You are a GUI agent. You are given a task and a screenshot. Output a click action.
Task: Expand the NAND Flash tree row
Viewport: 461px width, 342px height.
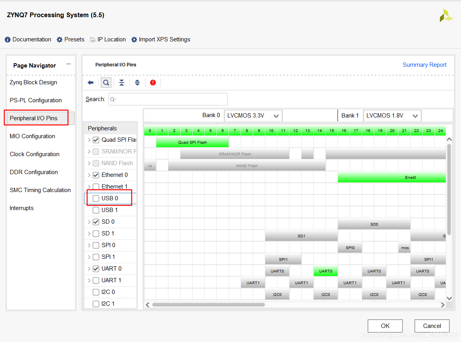coord(89,163)
